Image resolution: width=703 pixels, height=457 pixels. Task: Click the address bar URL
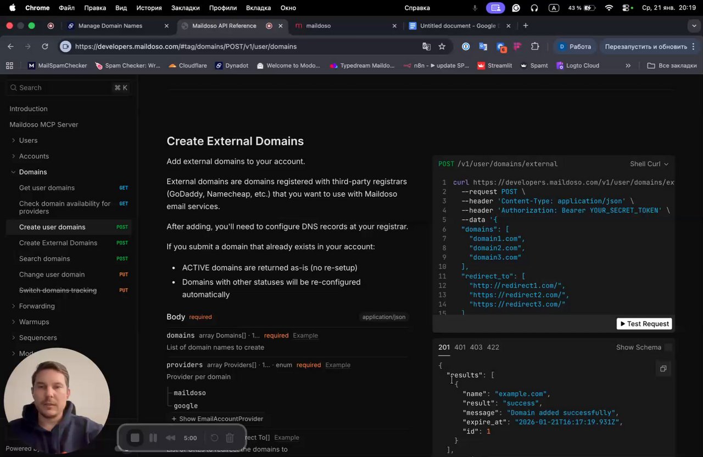click(x=186, y=47)
